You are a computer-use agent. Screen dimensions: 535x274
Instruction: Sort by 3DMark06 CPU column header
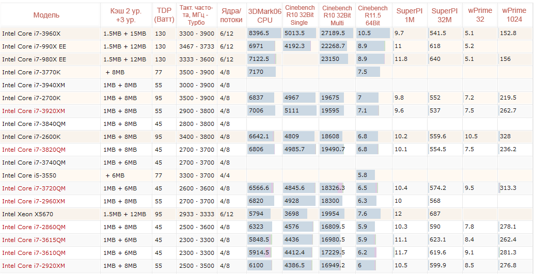tap(265, 15)
